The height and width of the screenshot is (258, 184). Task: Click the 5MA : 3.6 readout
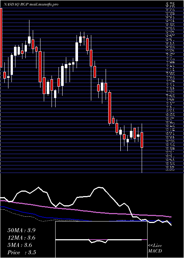(x=20, y=245)
